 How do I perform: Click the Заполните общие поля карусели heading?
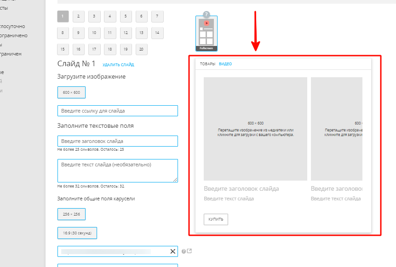pos(96,199)
